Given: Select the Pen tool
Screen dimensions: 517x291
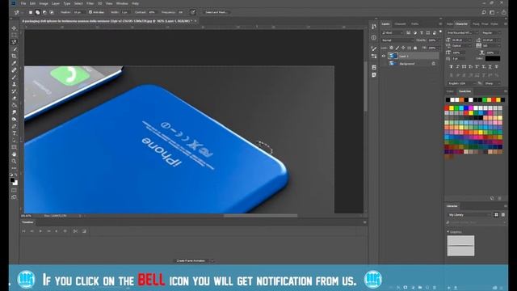Looking at the screenshot, I should (x=14, y=126).
